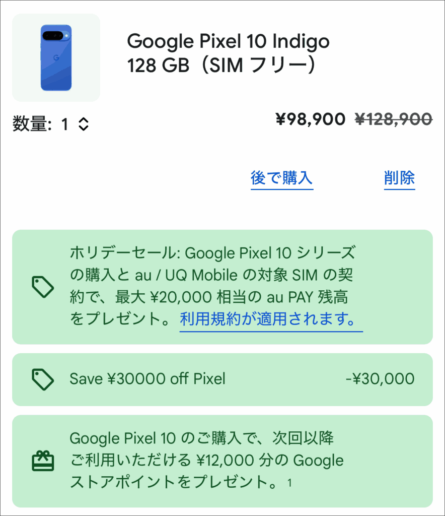
Task: Click the tag icon in the ホリデーセール promo
Action: coord(43,287)
